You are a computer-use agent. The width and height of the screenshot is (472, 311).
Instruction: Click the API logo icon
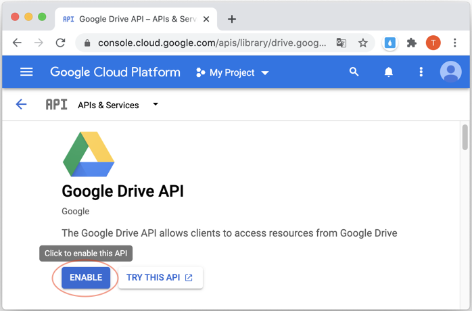(56, 105)
